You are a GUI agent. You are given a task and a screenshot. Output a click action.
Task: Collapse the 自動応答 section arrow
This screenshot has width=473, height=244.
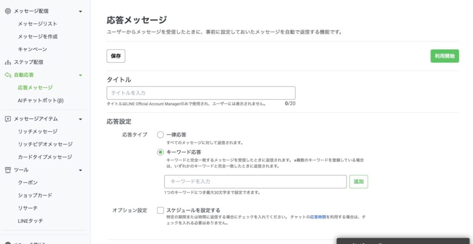pyautogui.click(x=80, y=75)
